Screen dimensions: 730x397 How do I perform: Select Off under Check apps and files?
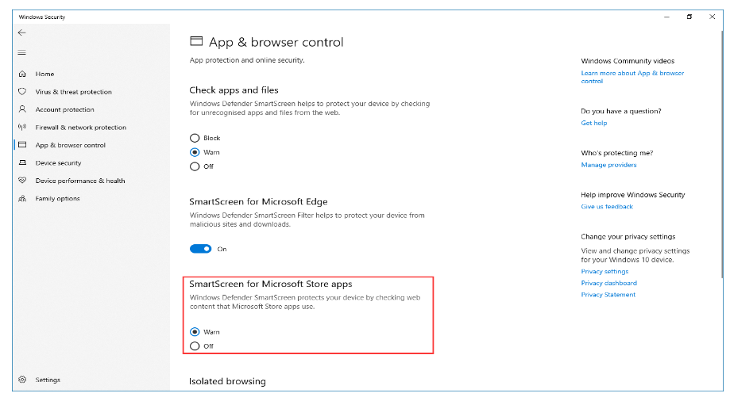[195, 166]
